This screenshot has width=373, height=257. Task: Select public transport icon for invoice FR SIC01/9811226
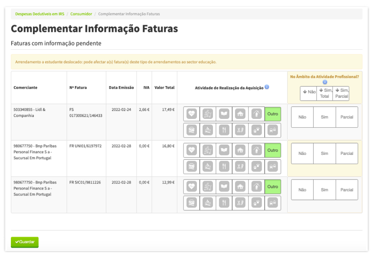pos(272,202)
